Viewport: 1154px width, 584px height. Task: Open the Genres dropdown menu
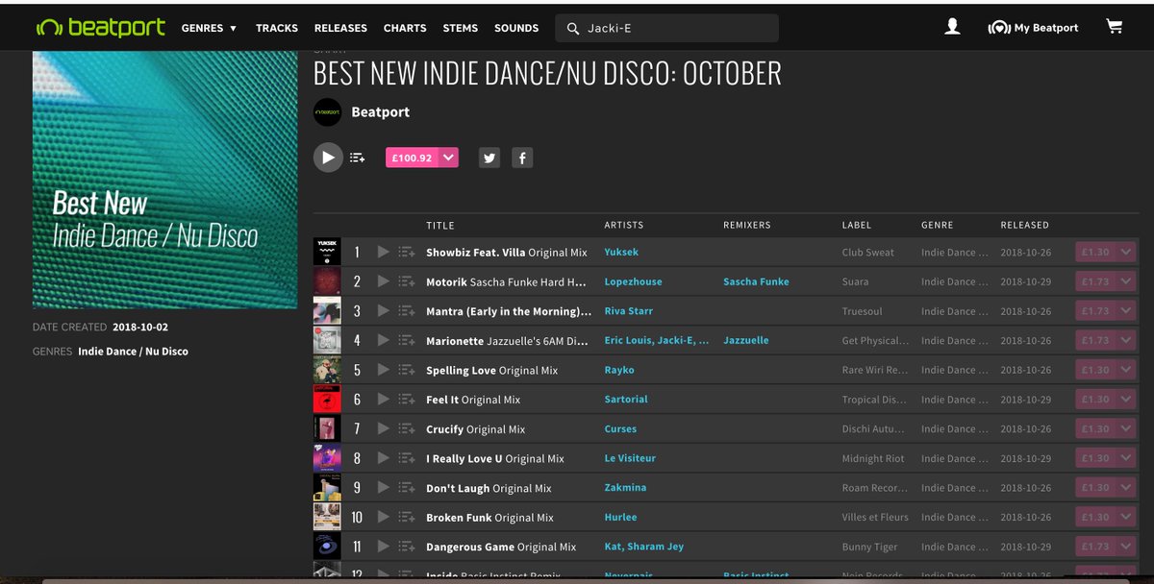pos(209,28)
